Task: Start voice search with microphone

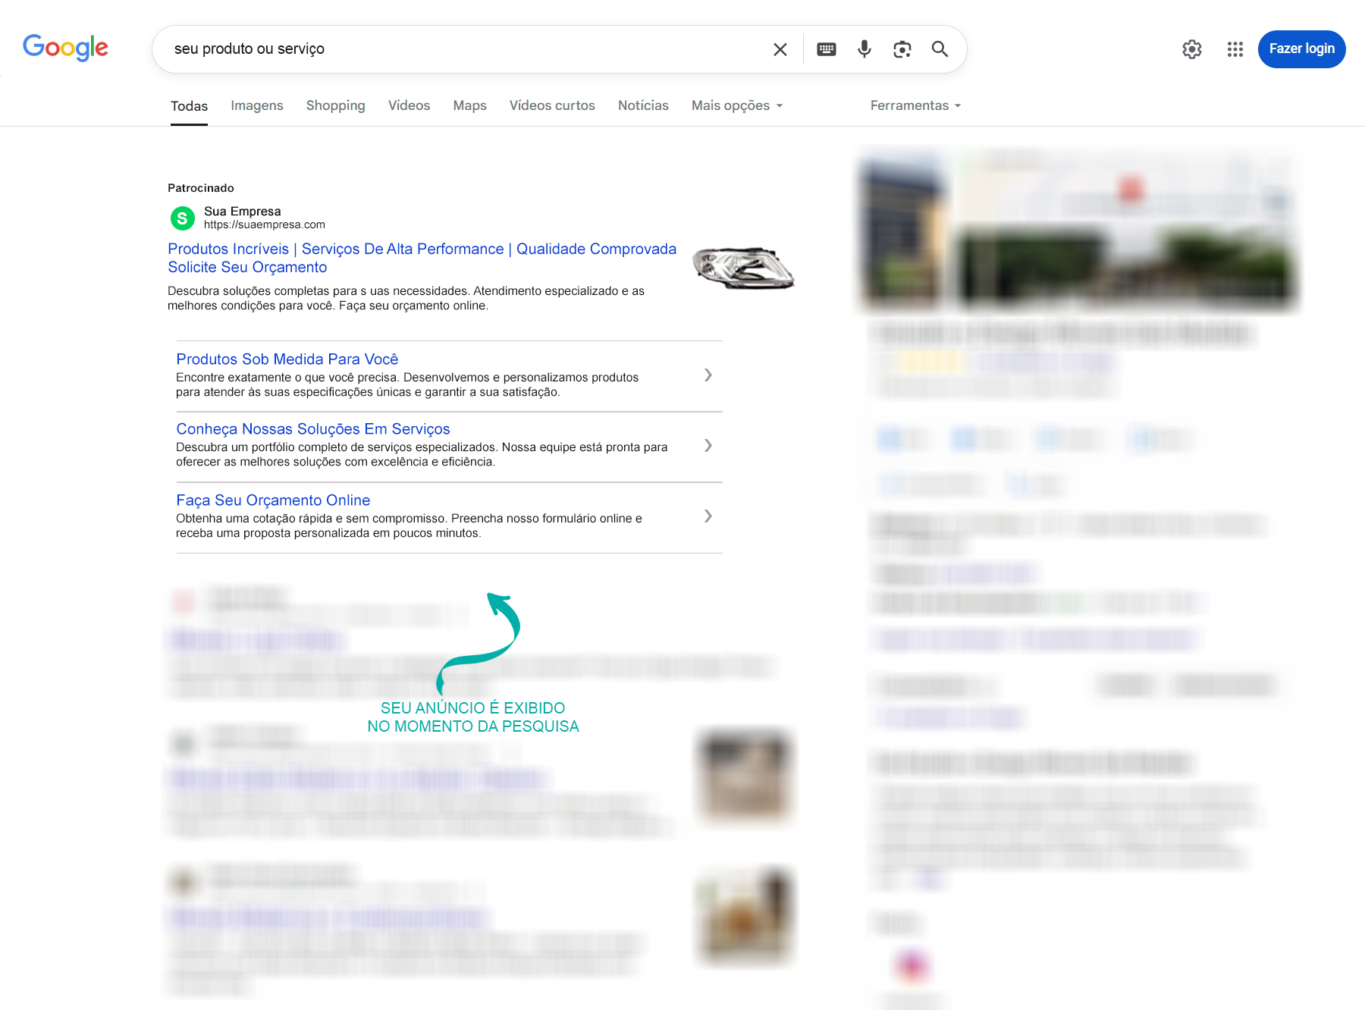Action: click(864, 49)
